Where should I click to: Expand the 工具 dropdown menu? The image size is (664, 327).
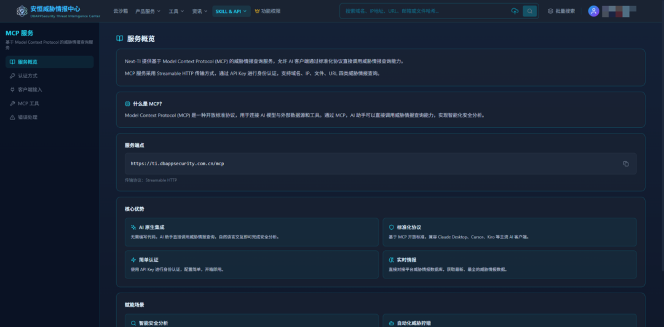point(176,11)
